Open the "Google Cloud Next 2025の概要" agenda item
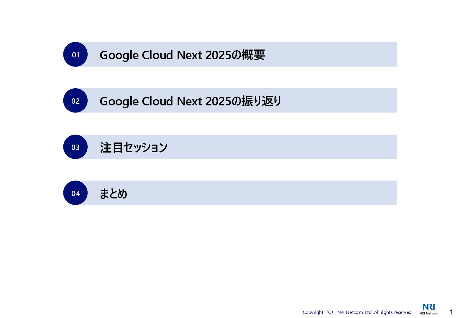The width and height of the screenshot is (460, 318). coord(182,55)
